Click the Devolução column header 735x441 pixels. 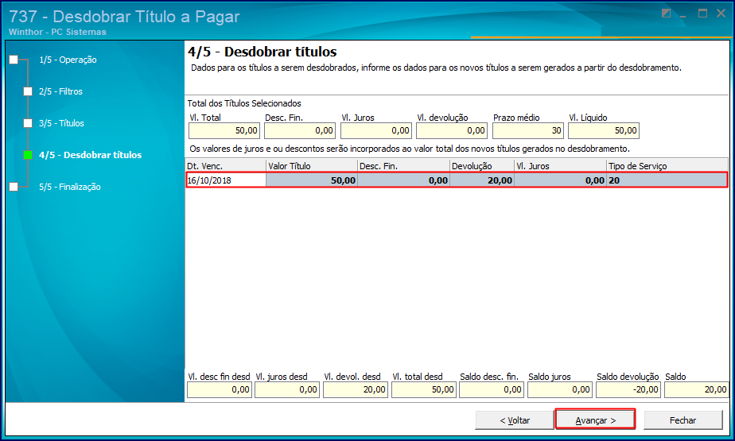click(482, 166)
